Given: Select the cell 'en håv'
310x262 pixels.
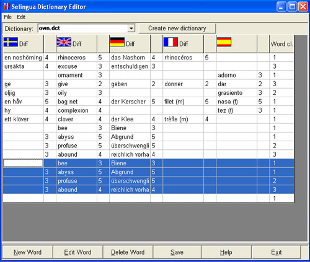Looking at the screenshot, I should tap(23, 102).
